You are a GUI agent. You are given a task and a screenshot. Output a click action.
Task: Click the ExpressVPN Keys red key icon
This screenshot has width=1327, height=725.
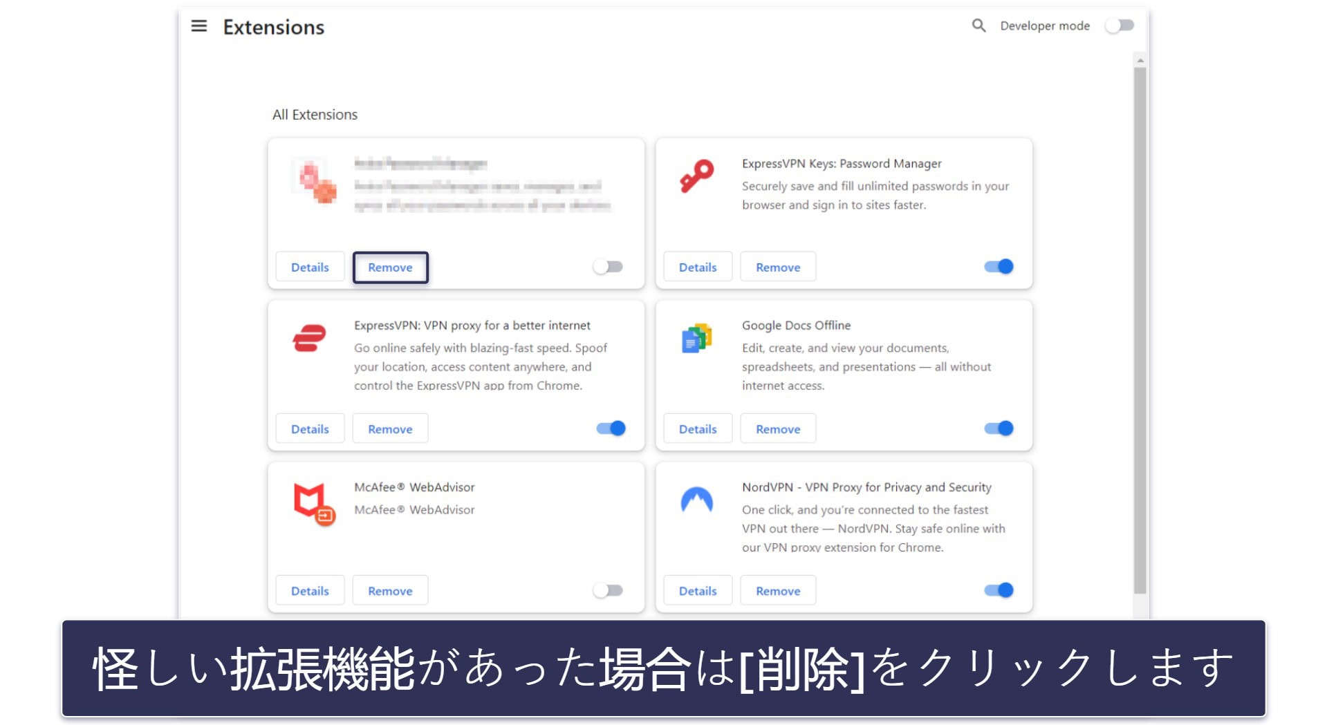click(696, 176)
